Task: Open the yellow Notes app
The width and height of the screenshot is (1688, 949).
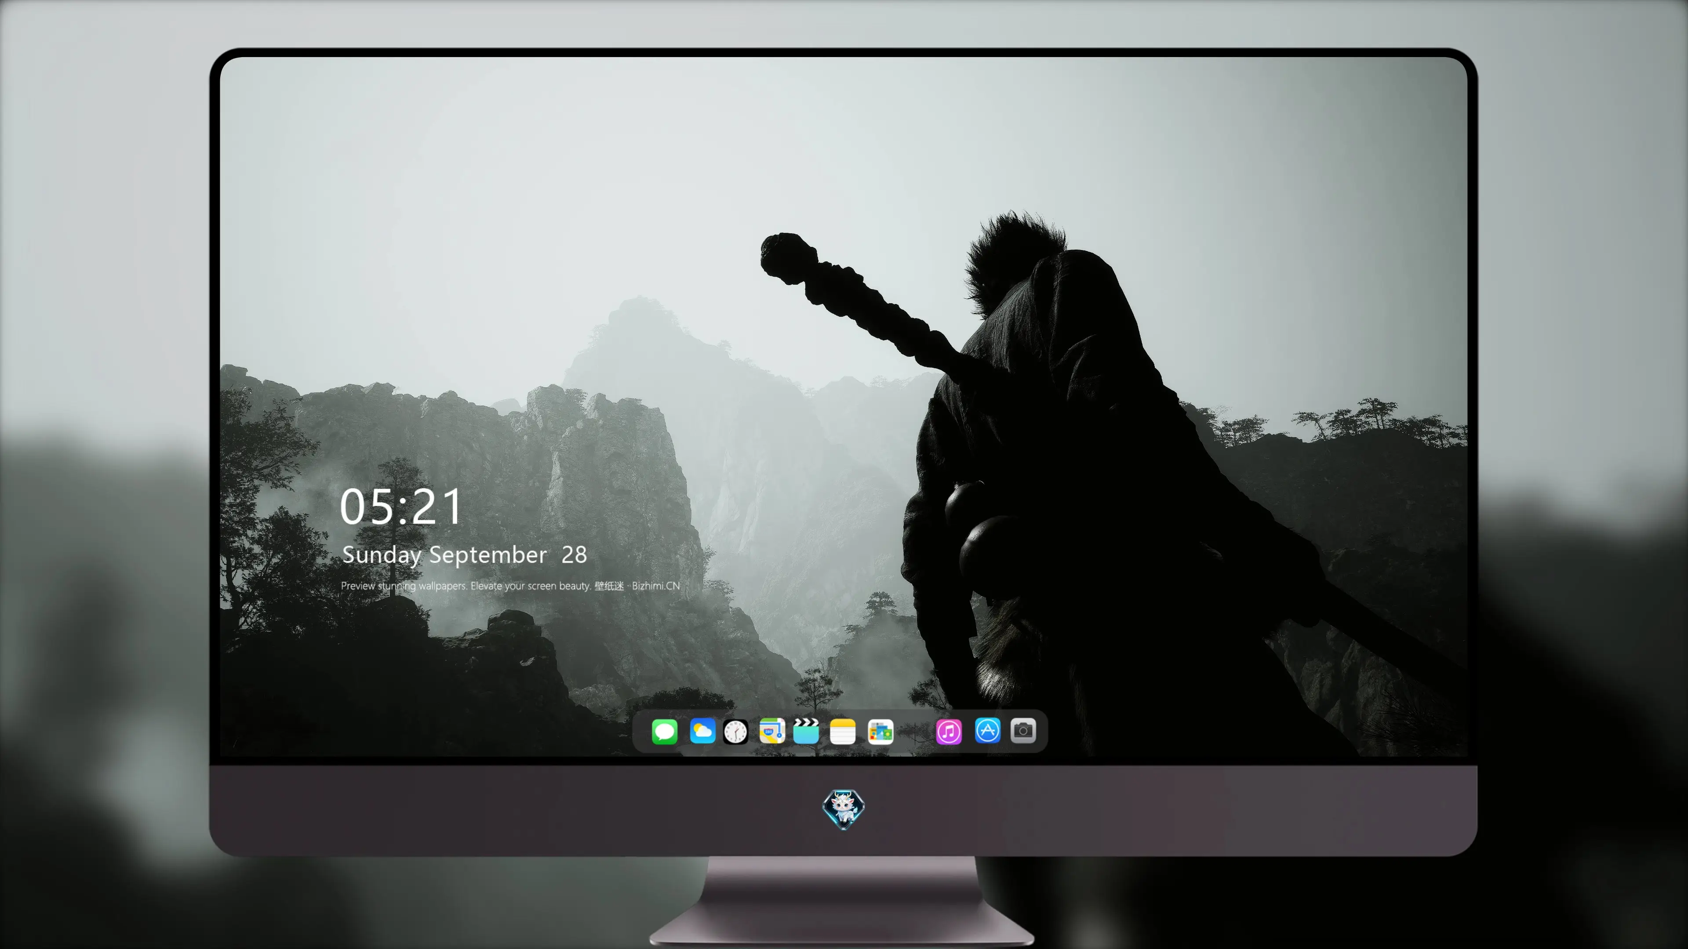Action: [x=843, y=731]
